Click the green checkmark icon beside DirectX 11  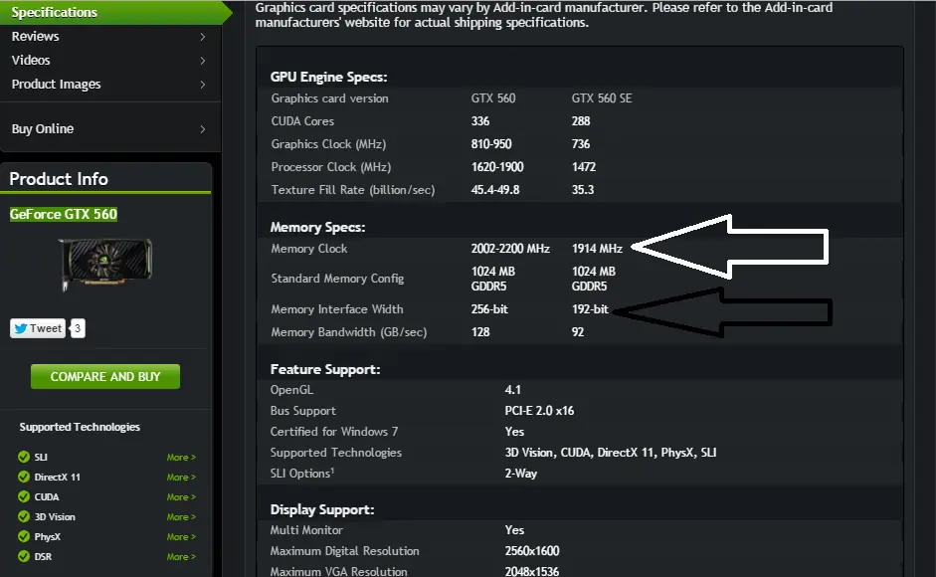[x=24, y=477]
